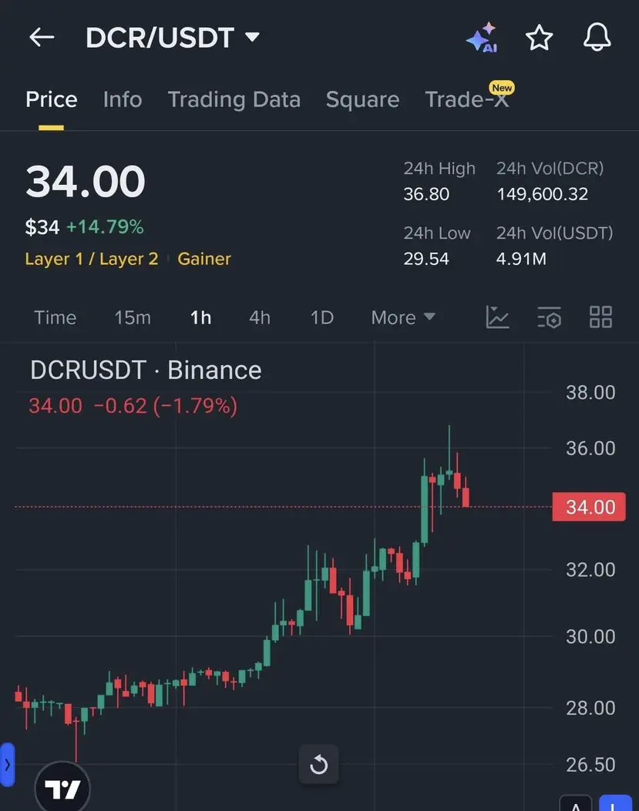Image resolution: width=639 pixels, height=811 pixels.
Task: Open the AI sparkle assistant icon
Action: pyautogui.click(x=482, y=38)
